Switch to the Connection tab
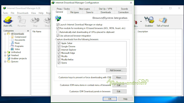This screenshot has width=184, height=103. click(123, 12)
